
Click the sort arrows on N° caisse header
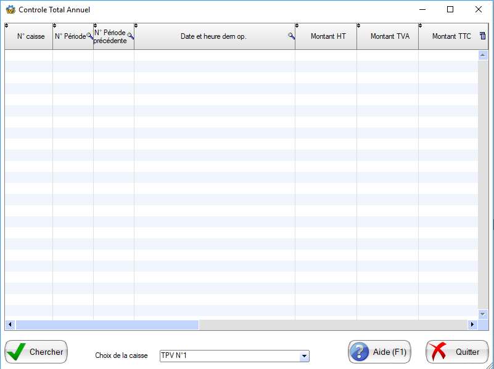click(x=7, y=26)
